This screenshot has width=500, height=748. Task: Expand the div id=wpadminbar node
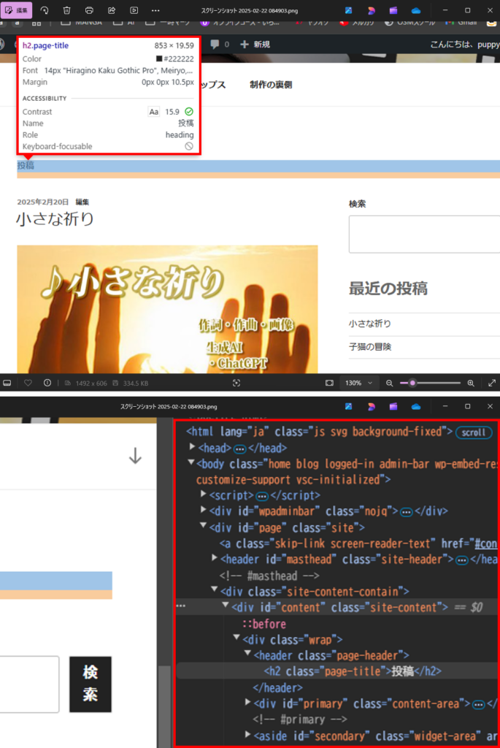tap(204, 509)
